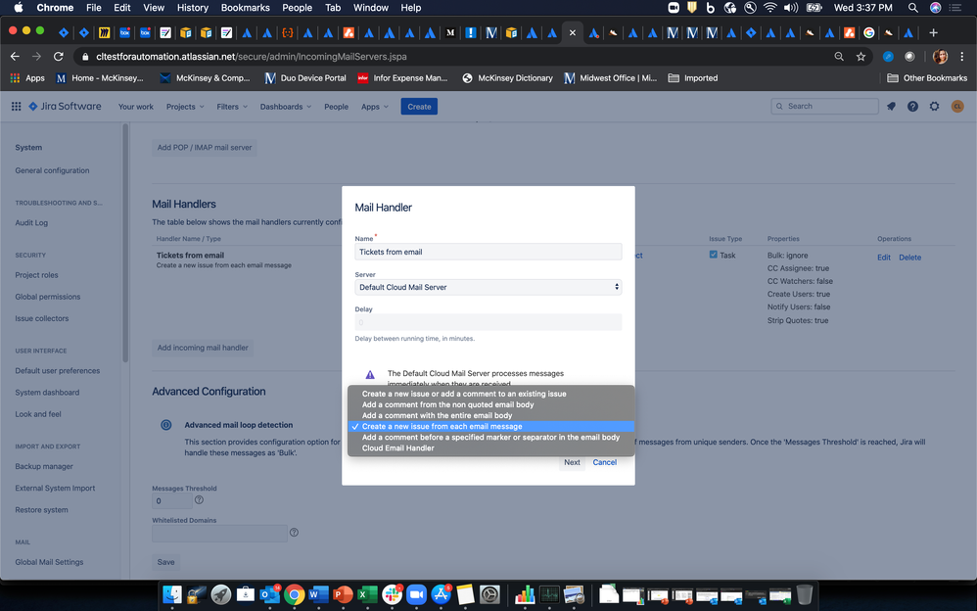The image size is (977, 611).
Task: Click Add incoming mail handler button
Action: pos(203,348)
